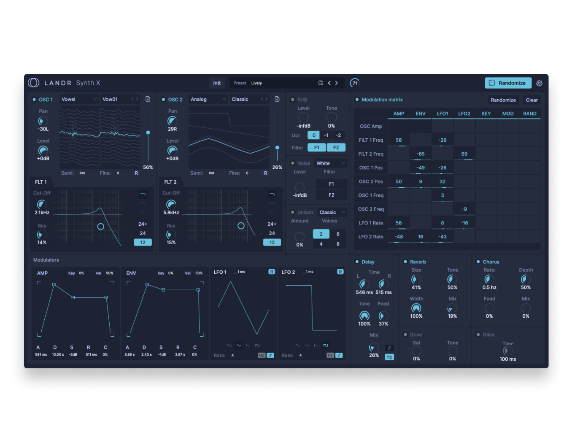
Task: Choose second filter shape icon in FLT 2
Action: tap(272, 203)
